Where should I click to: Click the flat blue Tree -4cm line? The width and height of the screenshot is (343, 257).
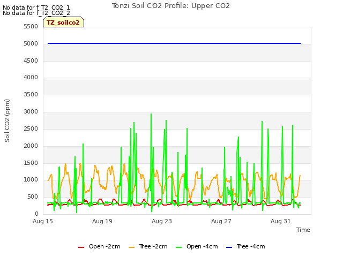click(x=174, y=43)
